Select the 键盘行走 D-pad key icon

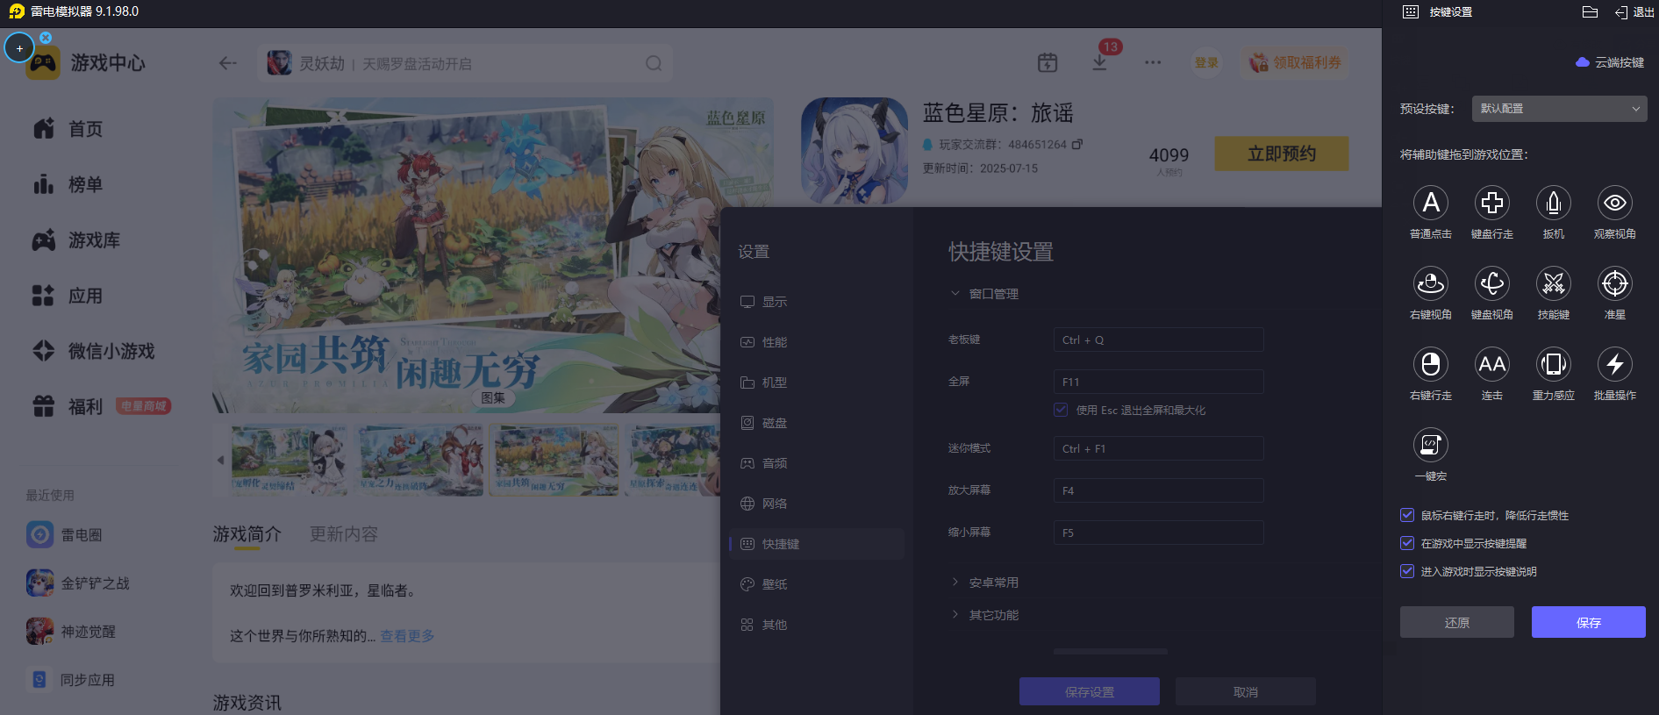1492,204
